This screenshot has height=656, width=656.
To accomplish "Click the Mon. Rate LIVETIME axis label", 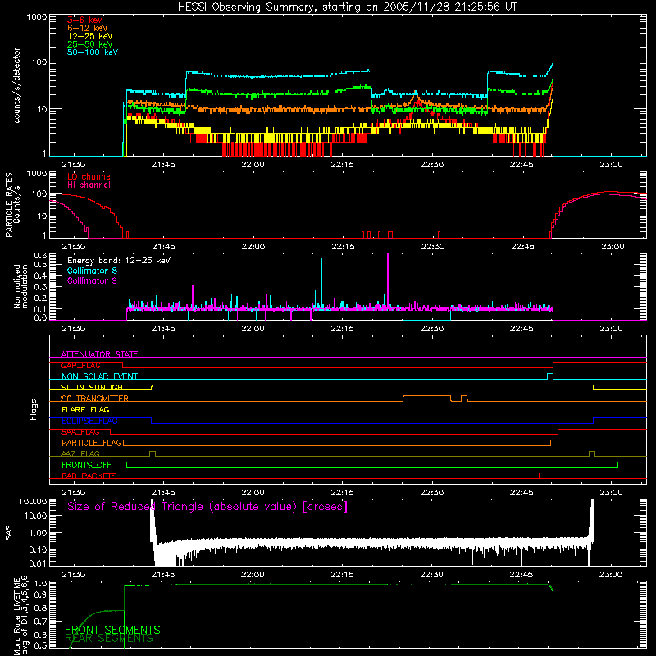I will (x=20, y=616).
